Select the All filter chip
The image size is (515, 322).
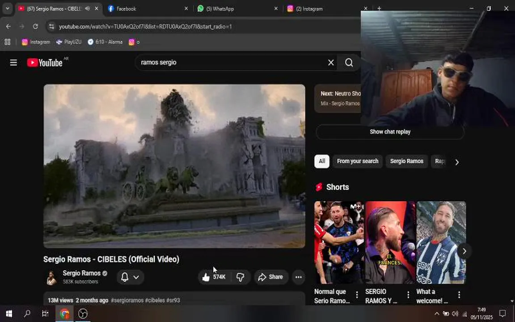tap(322, 161)
